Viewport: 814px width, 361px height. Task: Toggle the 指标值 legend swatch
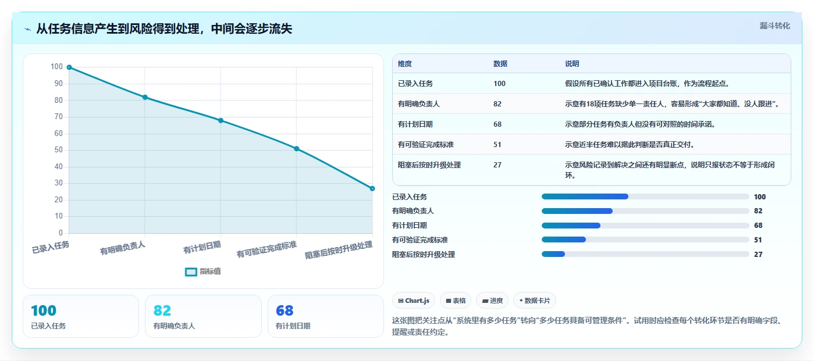click(191, 271)
